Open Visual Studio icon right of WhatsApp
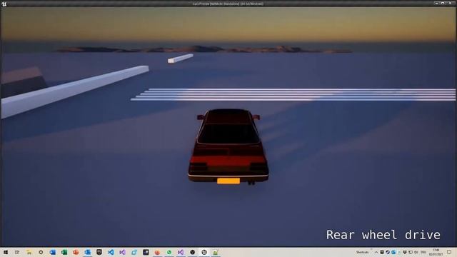 coord(181,252)
